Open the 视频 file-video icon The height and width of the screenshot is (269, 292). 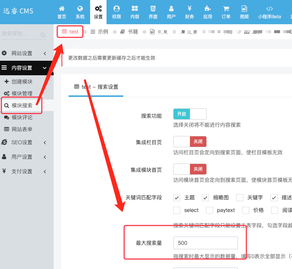[244, 9]
